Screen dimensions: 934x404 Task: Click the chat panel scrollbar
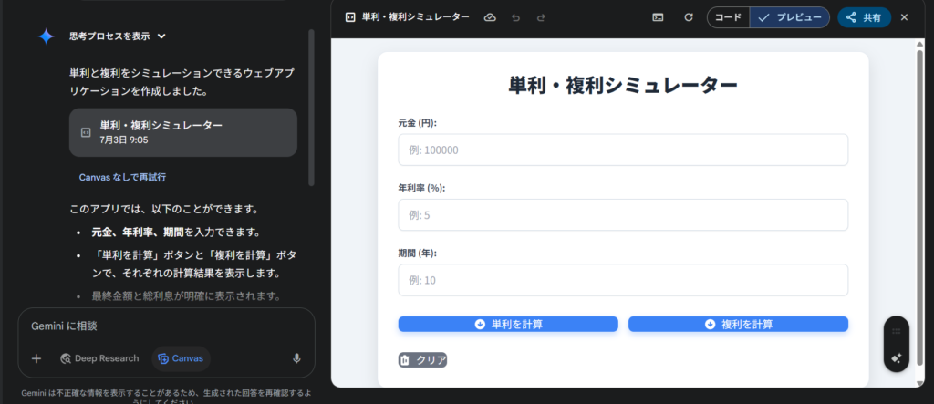click(x=311, y=108)
